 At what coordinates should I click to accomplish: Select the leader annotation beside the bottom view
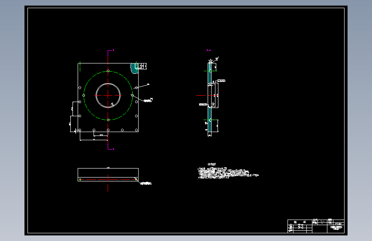tap(145, 183)
